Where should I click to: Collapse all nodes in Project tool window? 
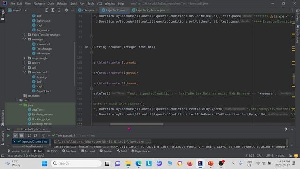coord(59,10)
